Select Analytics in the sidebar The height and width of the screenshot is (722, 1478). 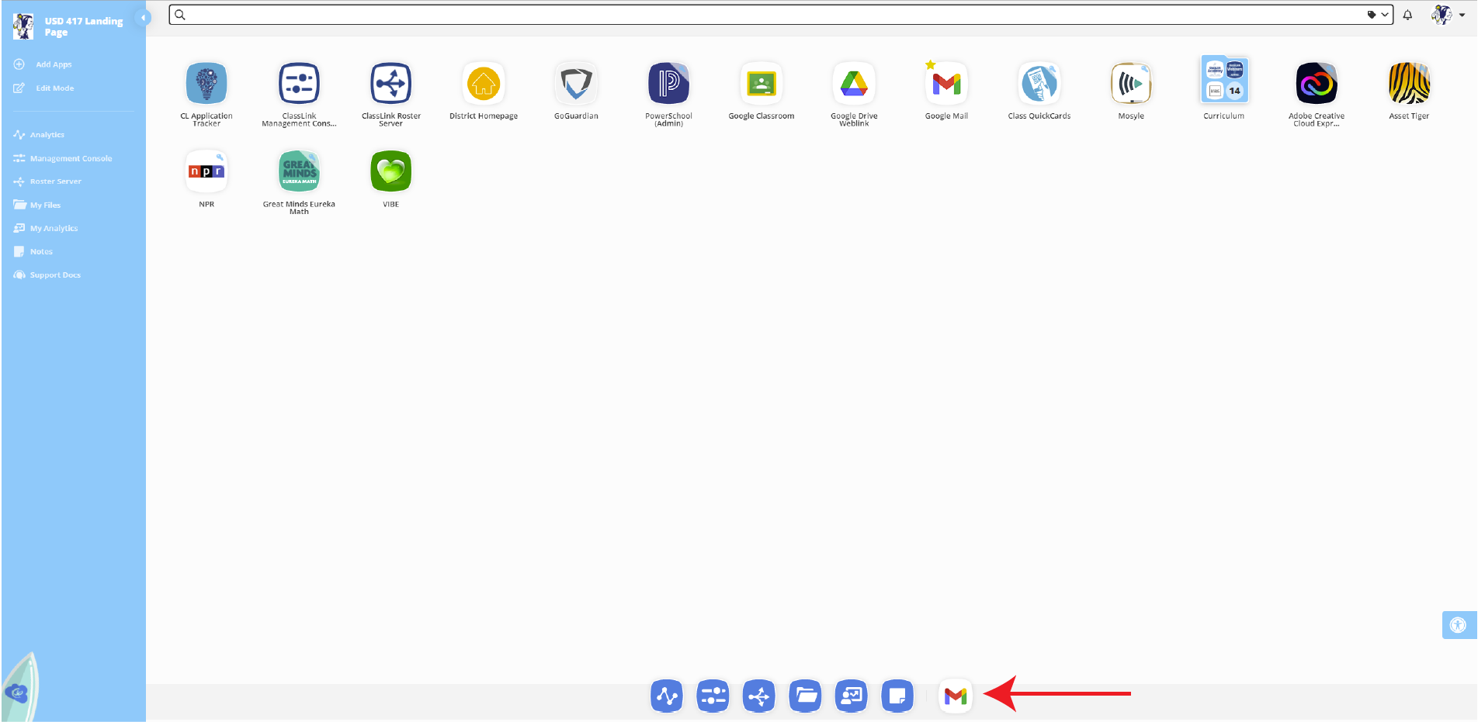point(39,135)
